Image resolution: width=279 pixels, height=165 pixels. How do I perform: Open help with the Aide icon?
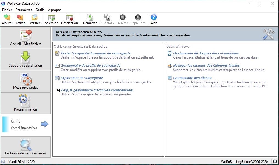154,18
